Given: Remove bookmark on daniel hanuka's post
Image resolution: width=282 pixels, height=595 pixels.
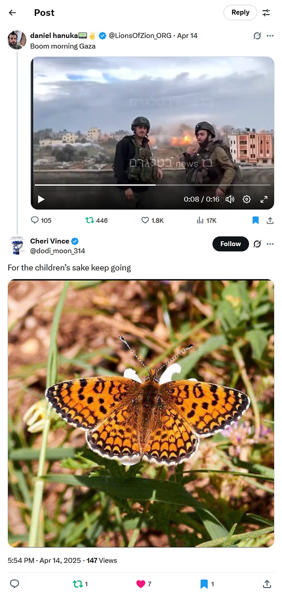Looking at the screenshot, I should (255, 220).
